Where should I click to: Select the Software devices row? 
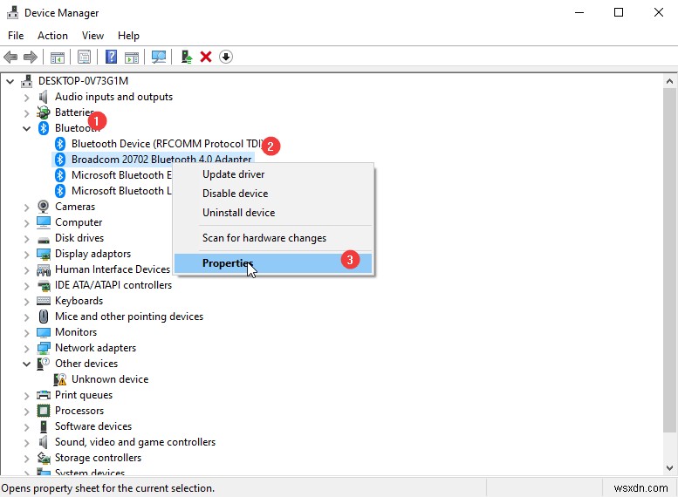(93, 426)
